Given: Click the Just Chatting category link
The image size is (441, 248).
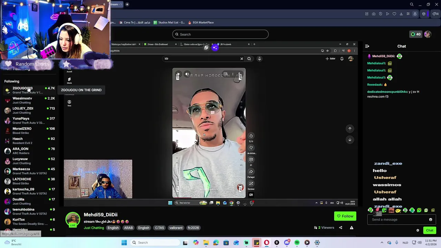Looking at the screenshot, I should coord(94,228).
